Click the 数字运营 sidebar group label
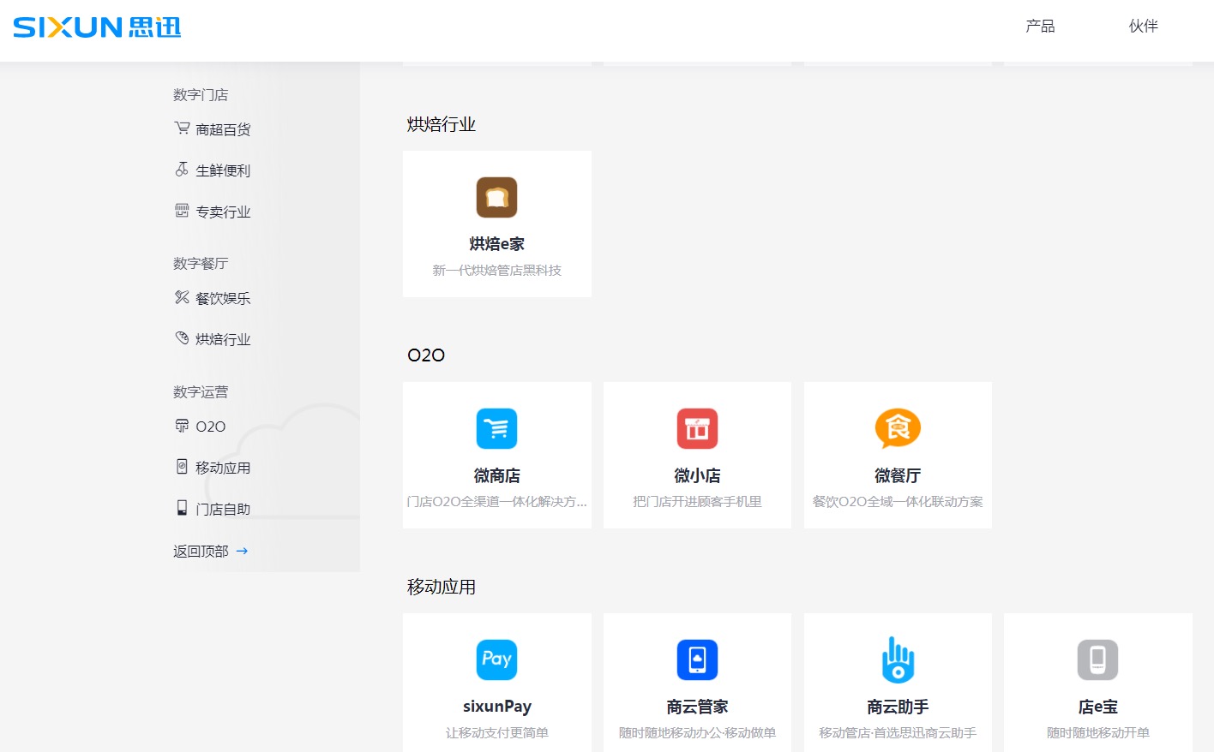The height and width of the screenshot is (752, 1214). (201, 391)
